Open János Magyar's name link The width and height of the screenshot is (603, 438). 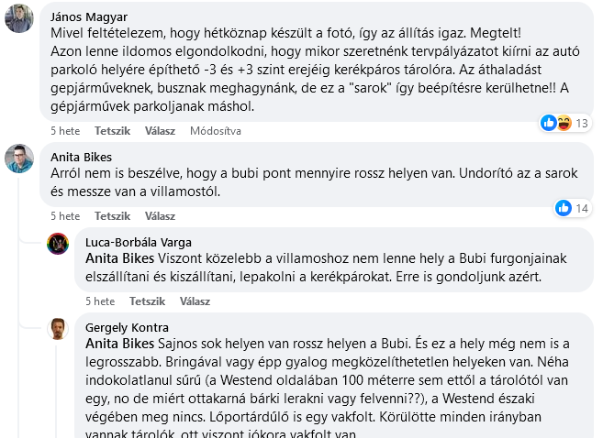click(x=89, y=17)
